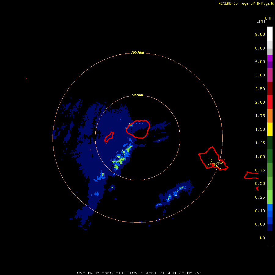
Task: Click the 0.50 legend value
Action: [260, 184]
